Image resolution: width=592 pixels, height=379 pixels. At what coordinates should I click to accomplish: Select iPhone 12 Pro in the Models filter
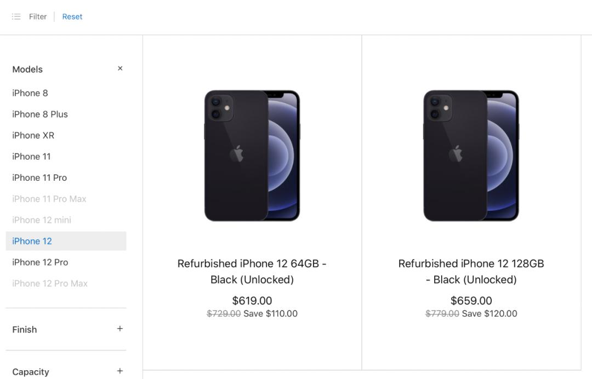[x=40, y=262]
